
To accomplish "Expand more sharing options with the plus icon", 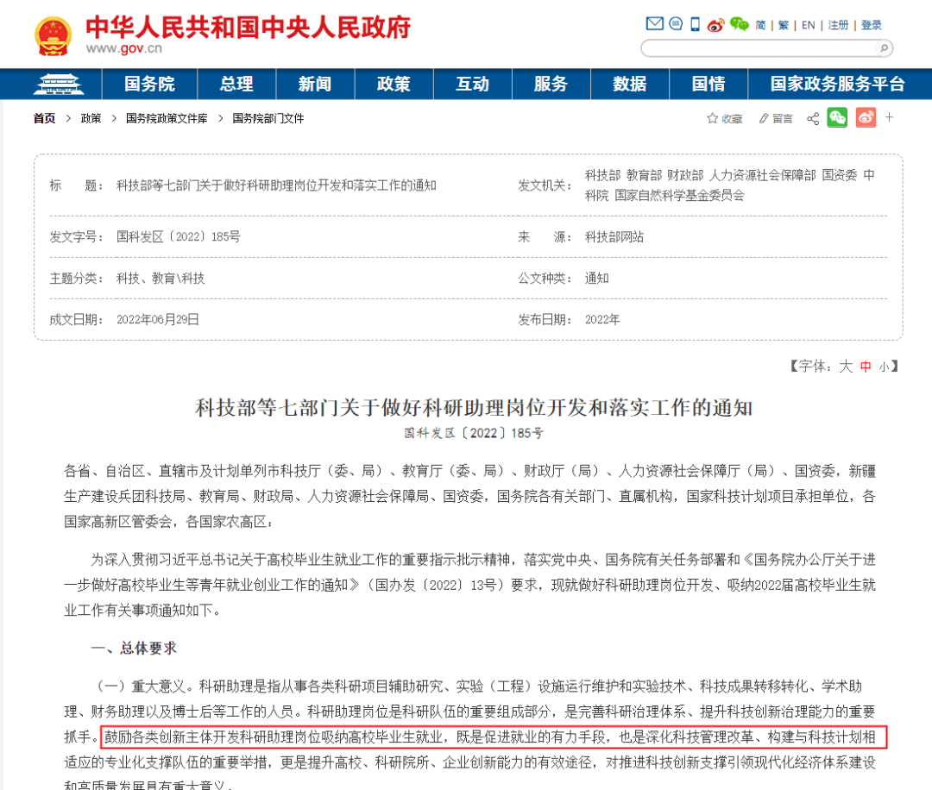I will point(889,118).
